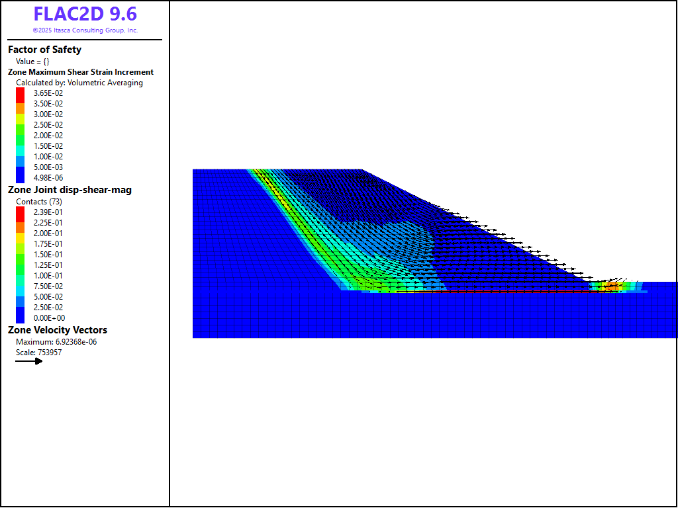Select Zone Maximum Shear Strain Increment heading

[x=80, y=72]
